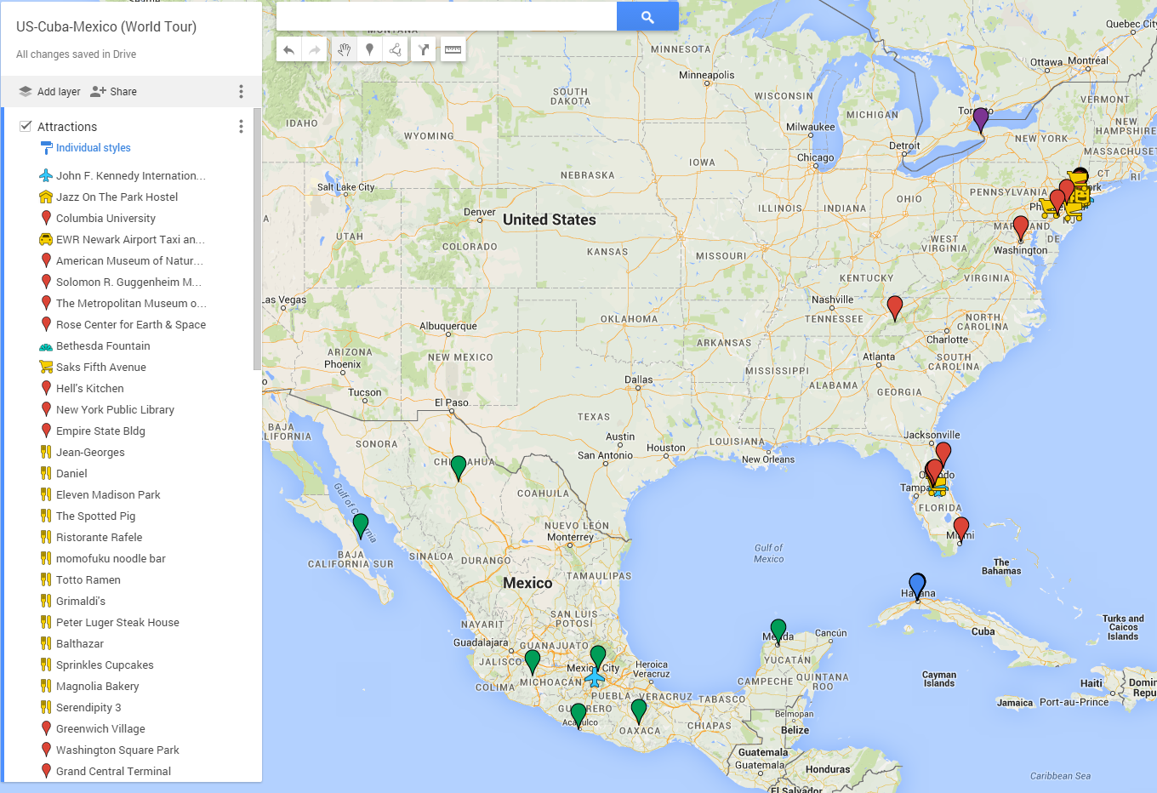The image size is (1157, 793).
Task: Click the redo arrow in the map toolbar
Action: (x=315, y=50)
